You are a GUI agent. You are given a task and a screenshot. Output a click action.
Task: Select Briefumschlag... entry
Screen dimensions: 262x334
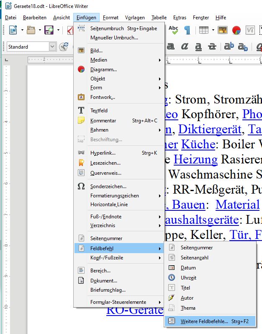coord(119,290)
